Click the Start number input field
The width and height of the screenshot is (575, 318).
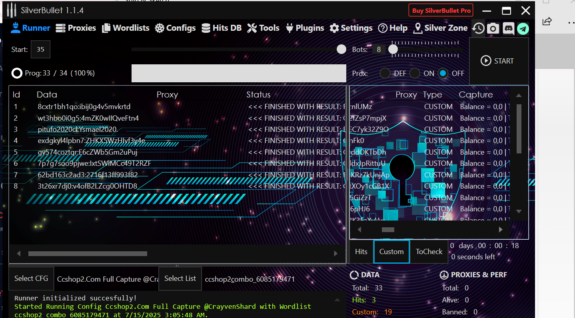[x=40, y=50]
